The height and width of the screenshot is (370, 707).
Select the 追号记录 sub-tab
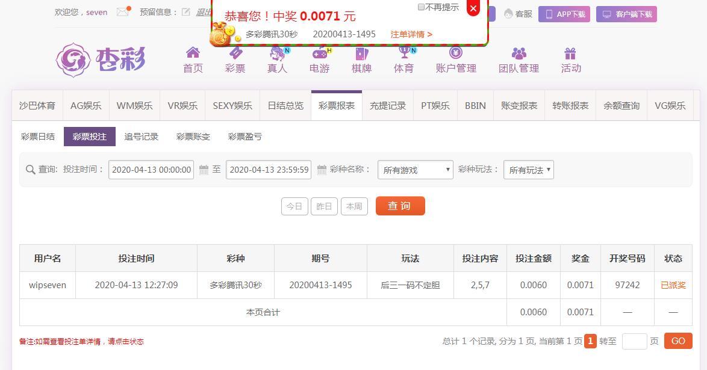(x=141, y=137)
